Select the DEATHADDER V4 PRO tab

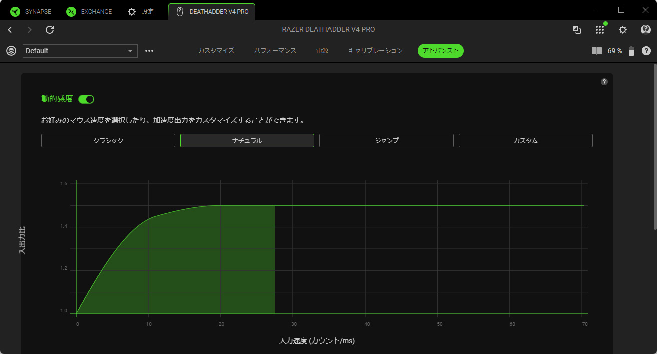(x=212, y=11)
